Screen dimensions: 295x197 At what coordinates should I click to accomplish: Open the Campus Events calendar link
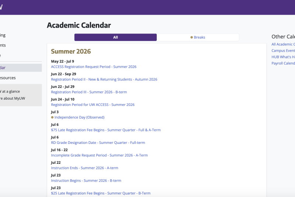coord(283,51)
